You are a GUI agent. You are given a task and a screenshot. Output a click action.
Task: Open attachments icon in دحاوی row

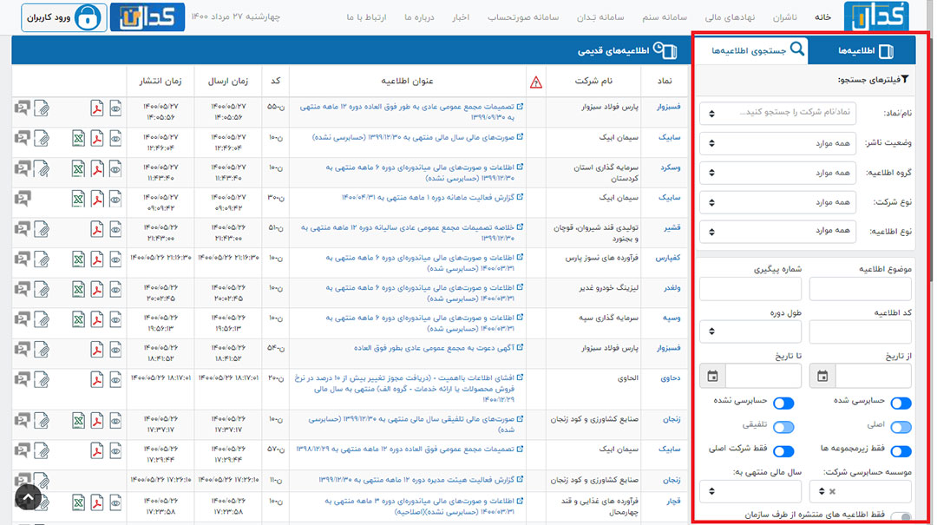[42, 380]
